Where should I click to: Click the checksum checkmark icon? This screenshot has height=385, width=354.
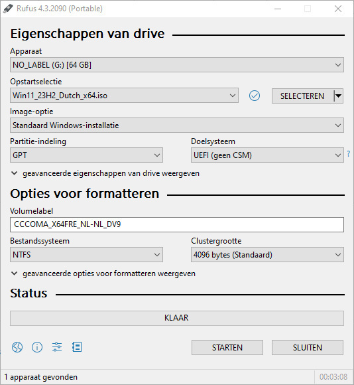point(255,96)
